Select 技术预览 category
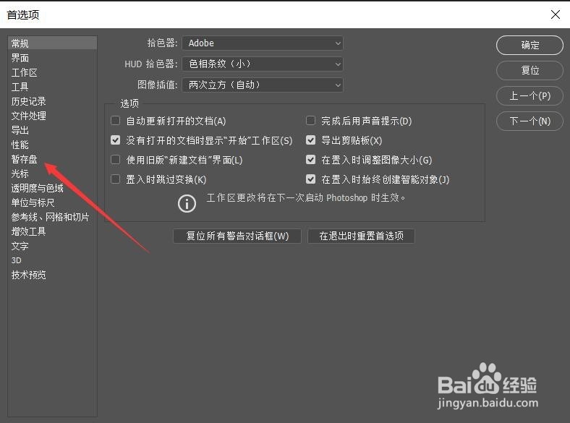 29,275
